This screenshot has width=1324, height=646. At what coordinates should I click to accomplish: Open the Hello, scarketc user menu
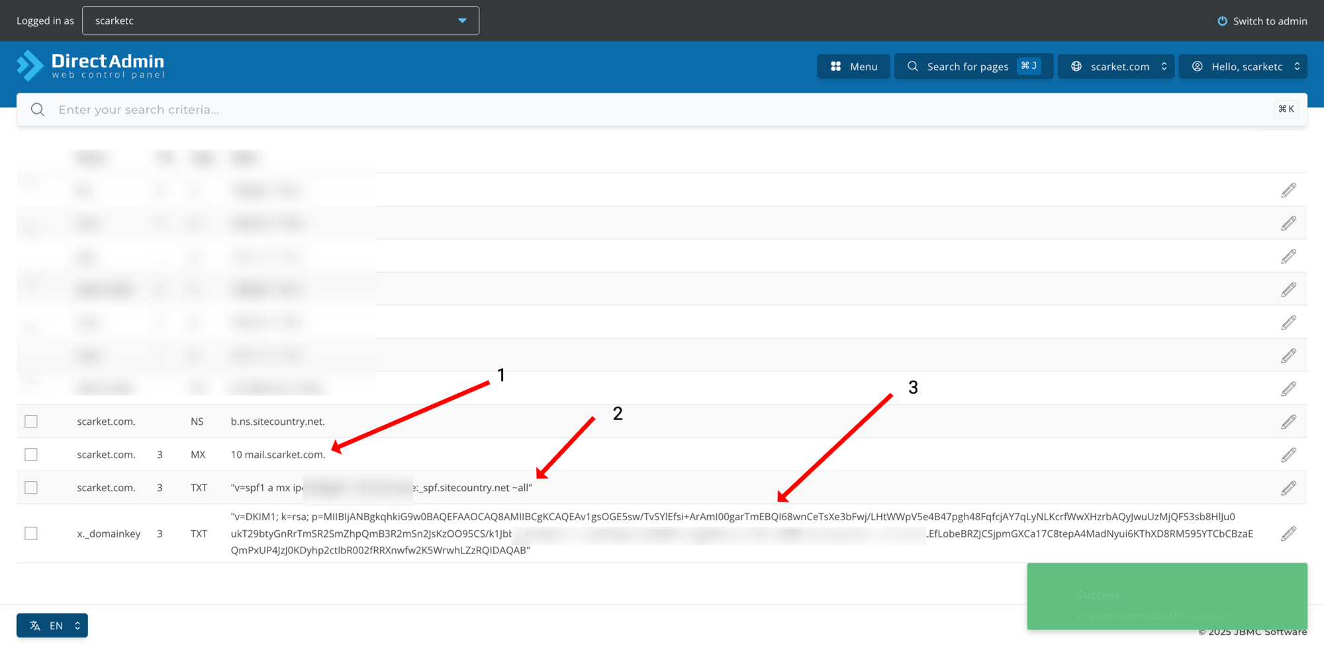1243,66
